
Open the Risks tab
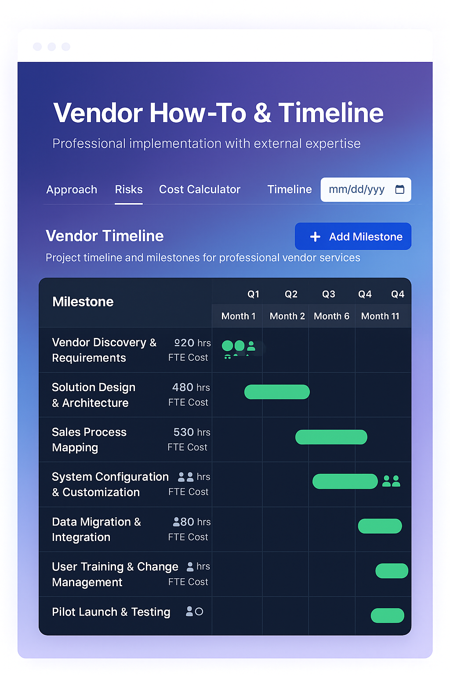[x=129, y=189]
